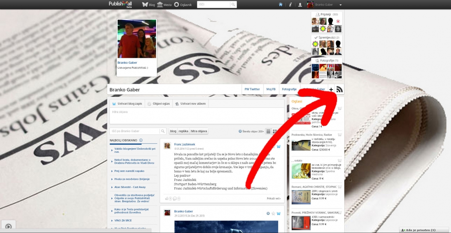Open the info icon in top bar
This screenshot has width=451, height=233.
[x=290, y=5]
